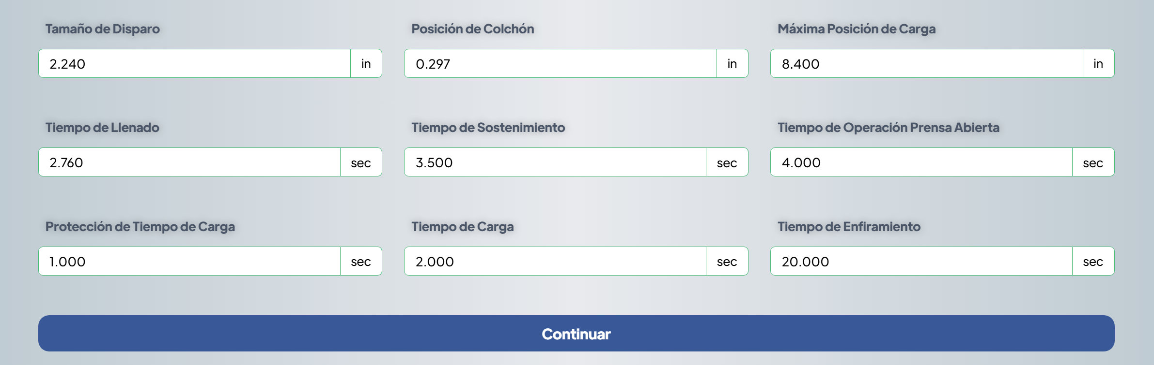Click "sec" unit beside Tiempo de Sostenimiento
This screenshot has width=1154, height=365.
(727, 163)
